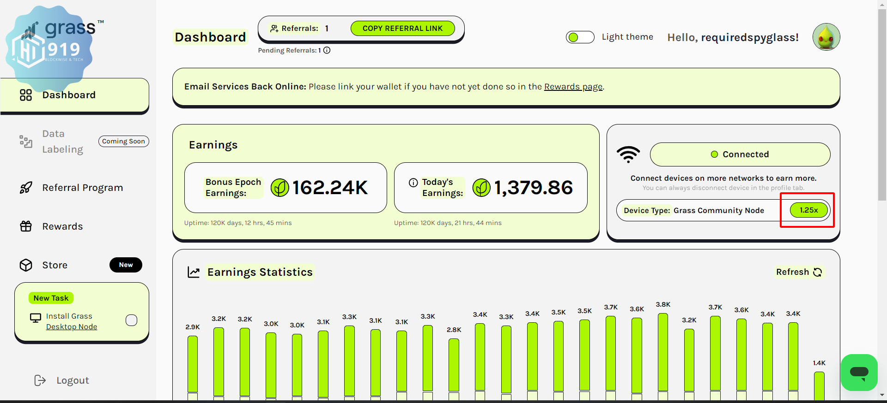Click the Dashboard page heading

click(210, 37)
